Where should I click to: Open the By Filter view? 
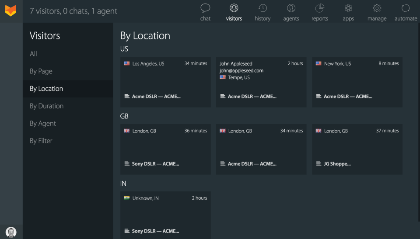pyautogui.click(x=41, y=141)
